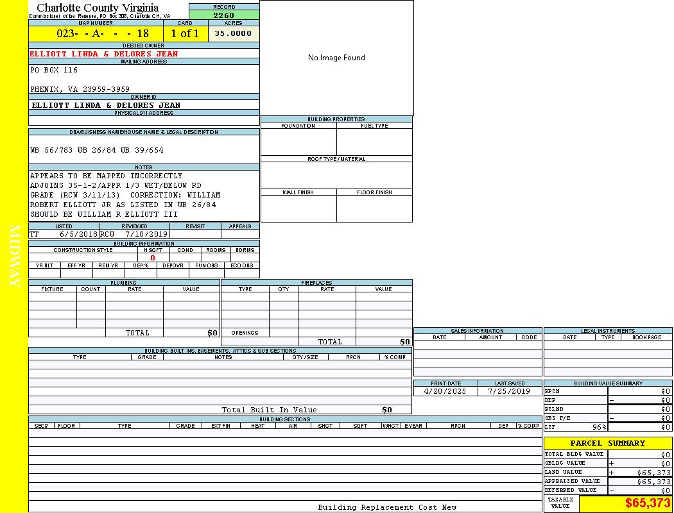The width and height of the screenshot is (674, 513).
Task: Click the Owner ID name field
Action: [x=106, y=105]
